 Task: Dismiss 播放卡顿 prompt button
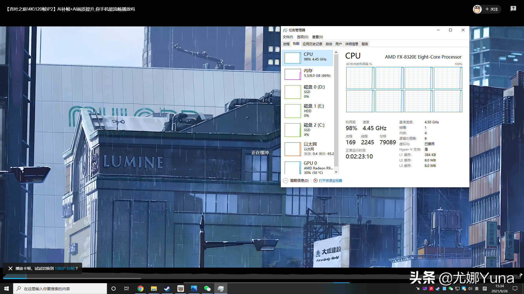(10, 268)
